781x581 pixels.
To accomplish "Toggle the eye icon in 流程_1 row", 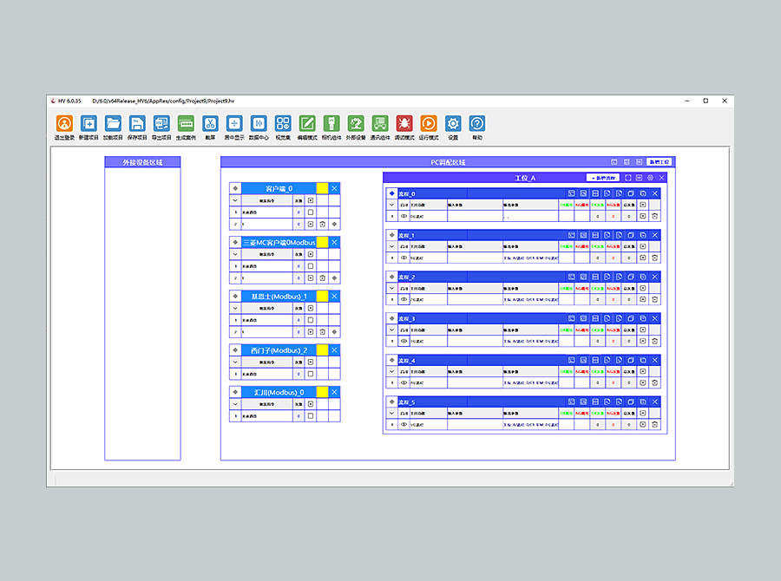I will point(404,258).
